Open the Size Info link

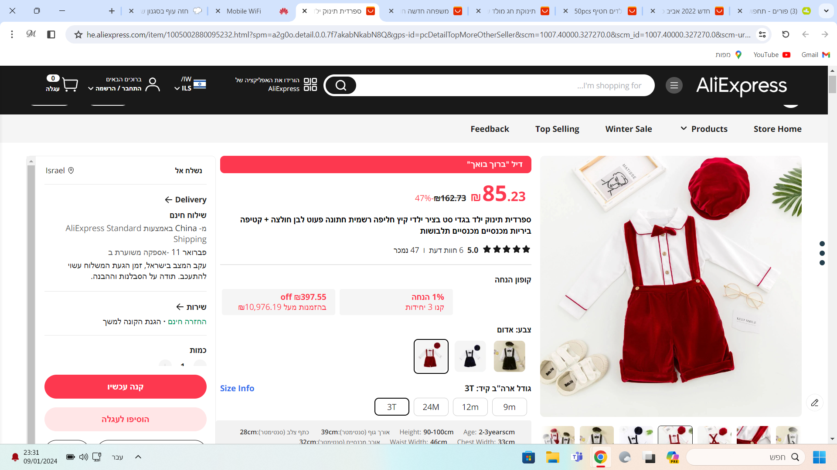click(x=237, y=388)
